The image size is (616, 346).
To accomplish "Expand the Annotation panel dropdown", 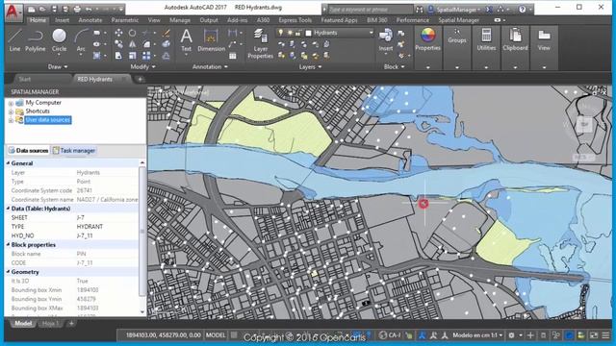I will pyautogui.click(x=210, y=67).
